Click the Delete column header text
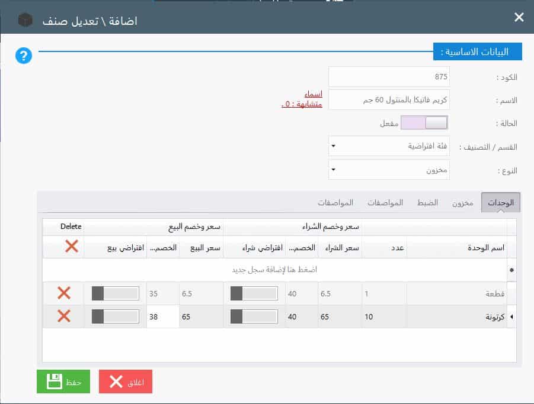 71,227
